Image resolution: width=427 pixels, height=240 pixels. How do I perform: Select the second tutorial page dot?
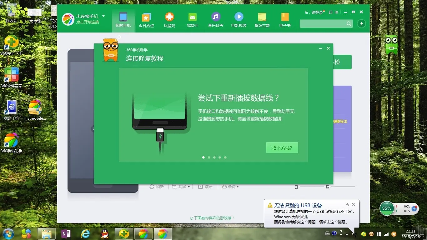click(x=209, y=157)
